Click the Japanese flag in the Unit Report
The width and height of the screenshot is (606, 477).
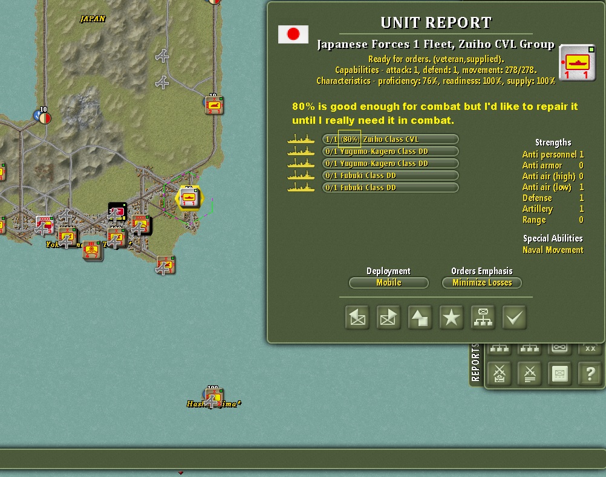point(293,34)
